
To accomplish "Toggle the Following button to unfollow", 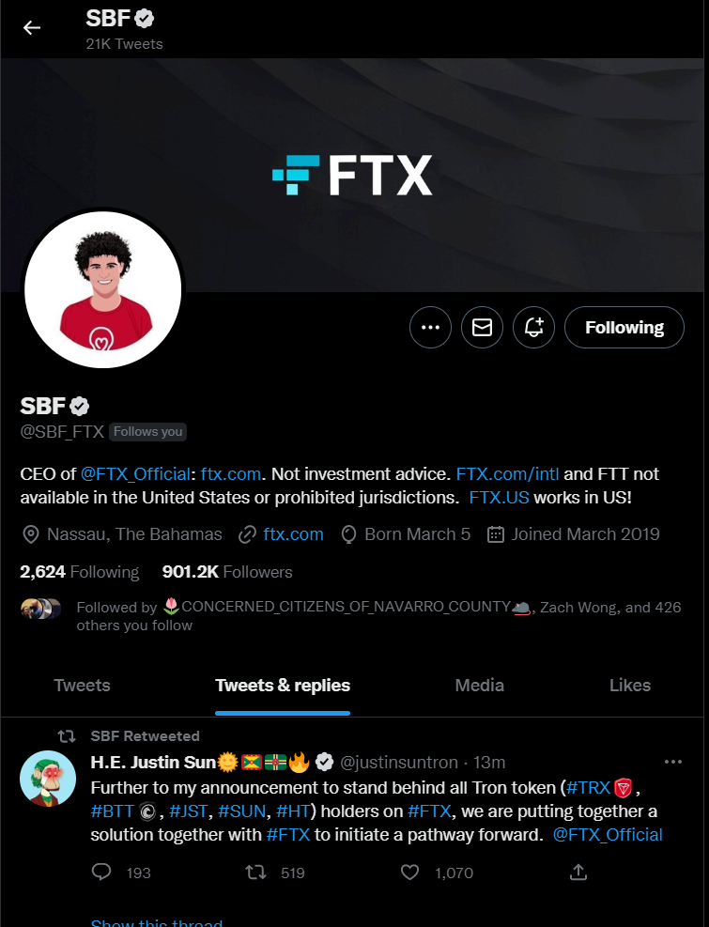I will pos(624,327).
